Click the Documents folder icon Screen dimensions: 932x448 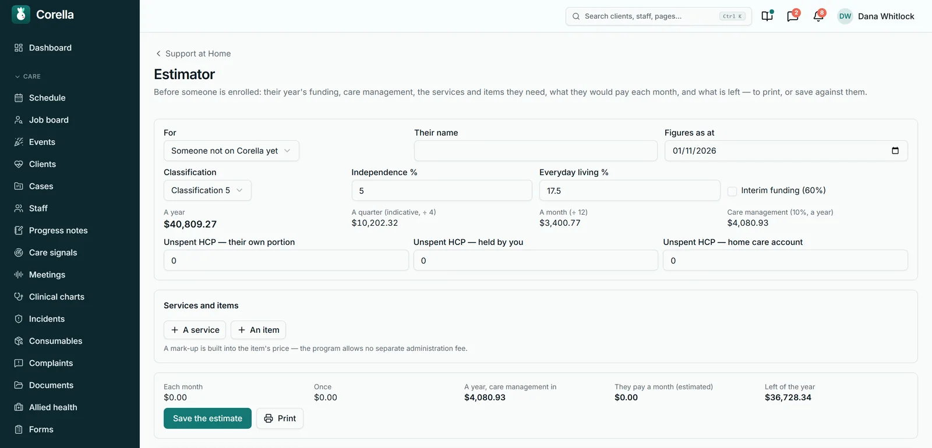[x=19, y=385]
